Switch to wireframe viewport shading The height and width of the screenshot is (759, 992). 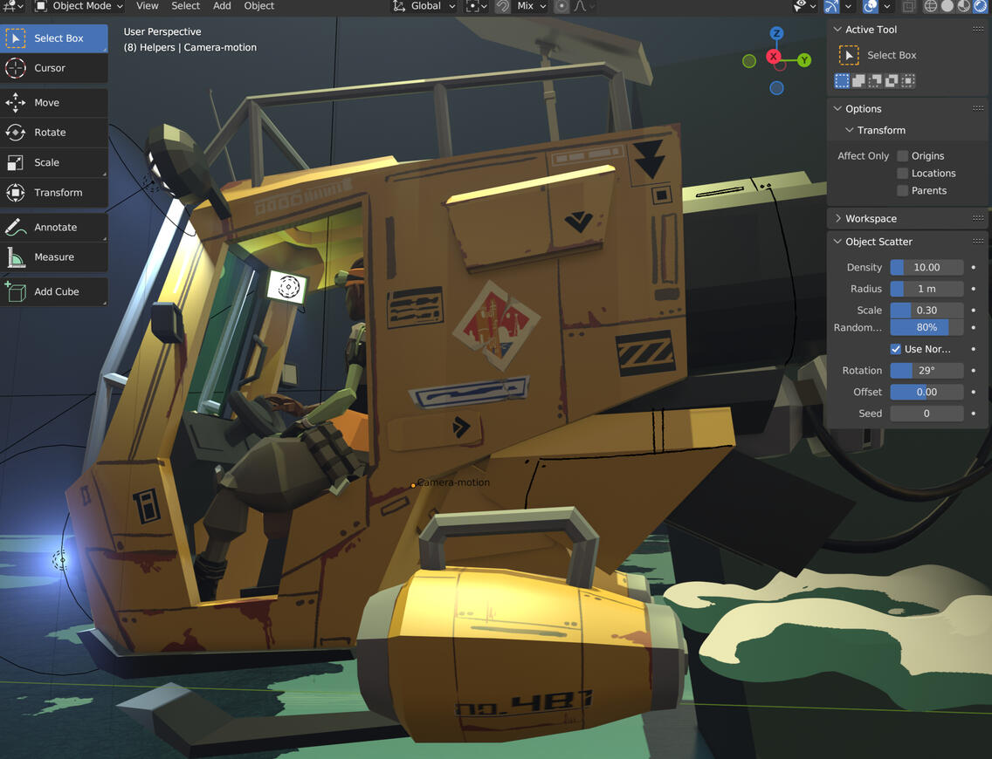(x=931, y=6)
